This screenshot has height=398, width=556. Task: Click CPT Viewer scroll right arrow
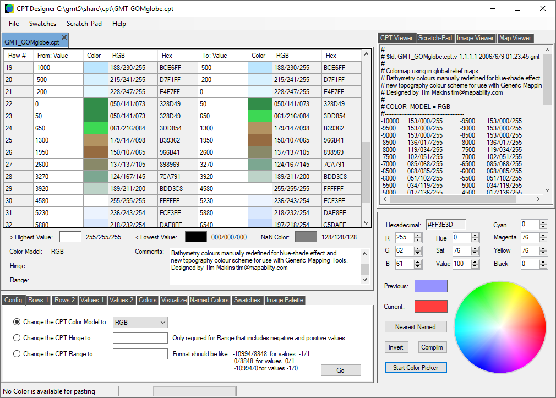[x=538, y=199]
